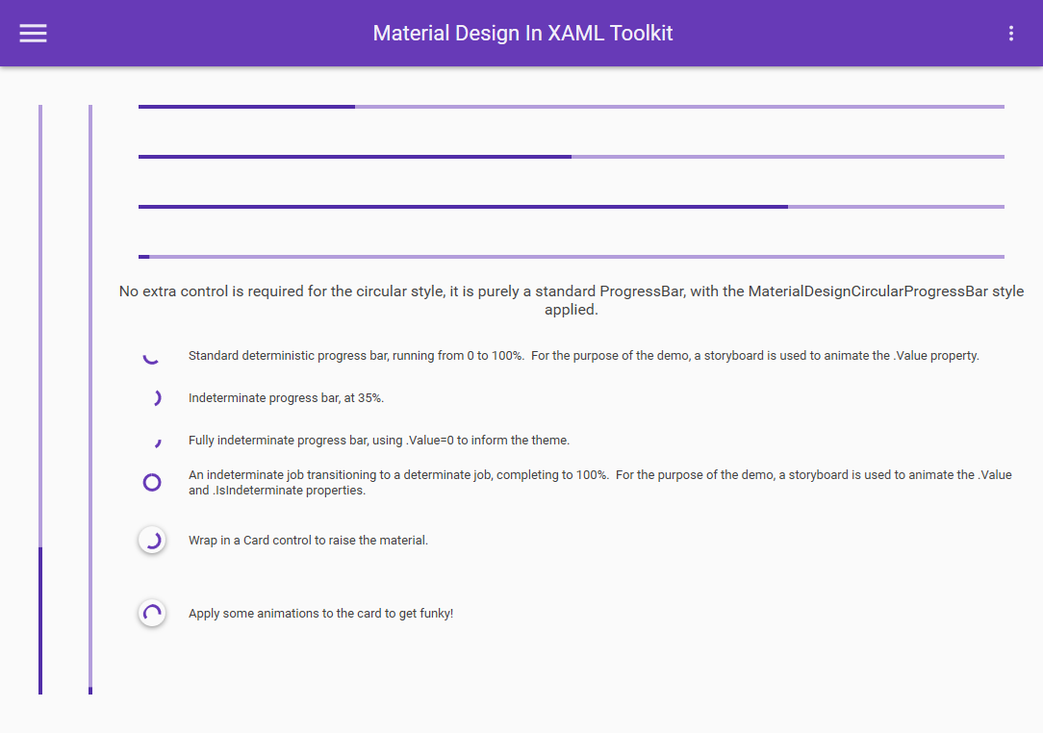
Task: Click the Material Design In XAML Toolkit title
Action: [522, 34]
